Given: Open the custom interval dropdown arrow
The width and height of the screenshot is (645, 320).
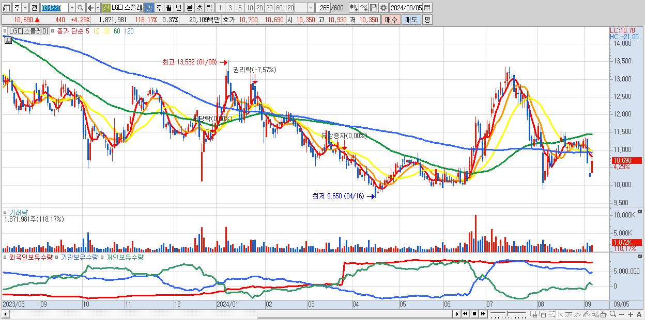Looking at the screenshot, I should click(311, 8).
